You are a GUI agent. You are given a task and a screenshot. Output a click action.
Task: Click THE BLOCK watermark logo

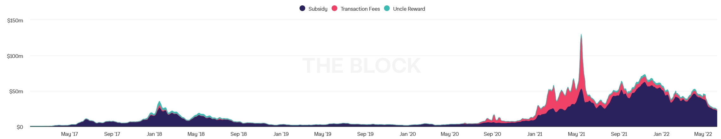click(x=361, y=66)
